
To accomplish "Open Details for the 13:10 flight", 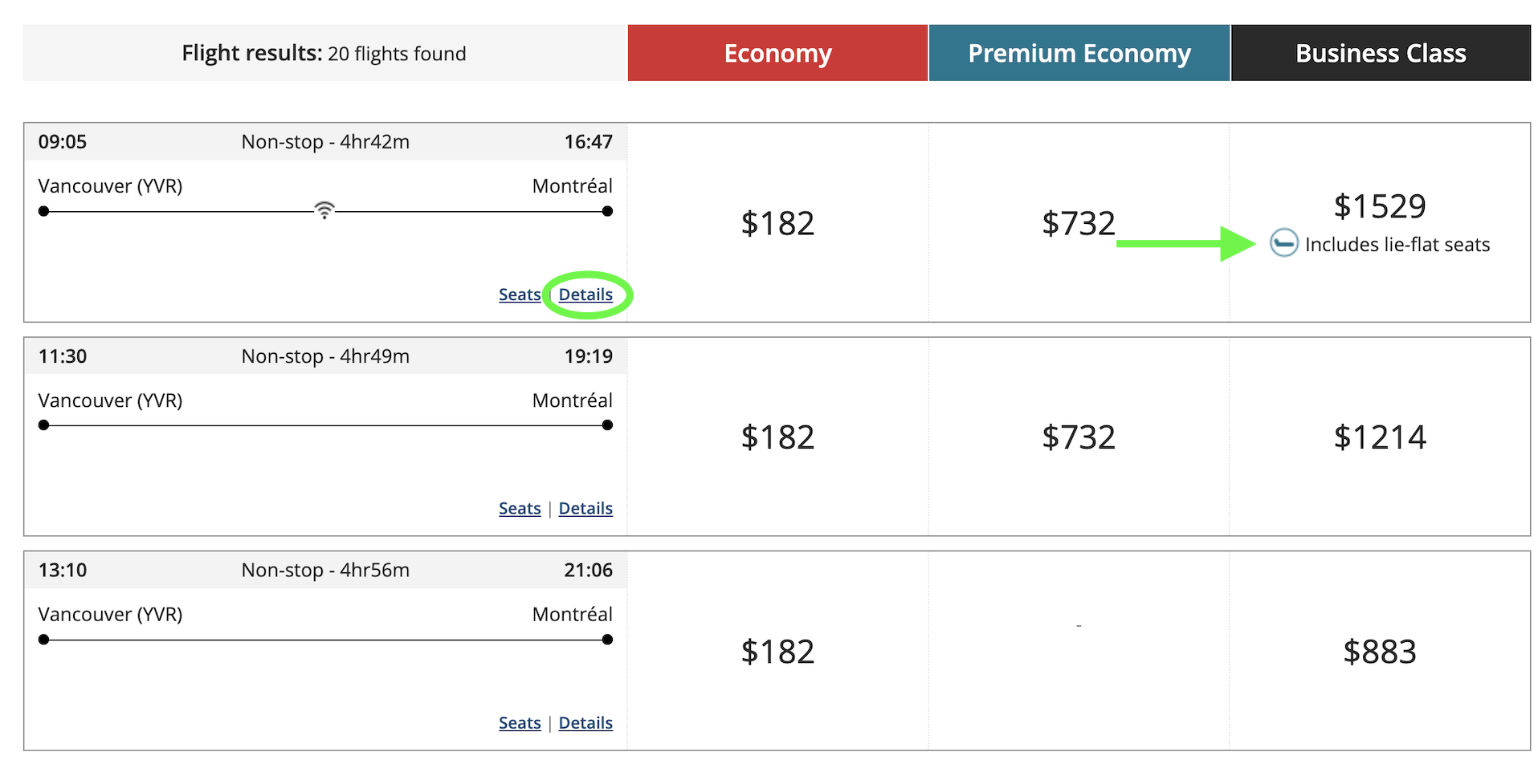I will (x=585, y=722).
